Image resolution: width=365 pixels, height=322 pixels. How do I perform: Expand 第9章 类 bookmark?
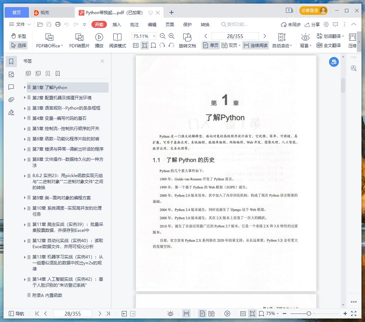(24, 198)
